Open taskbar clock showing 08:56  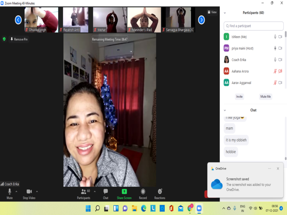272,208
